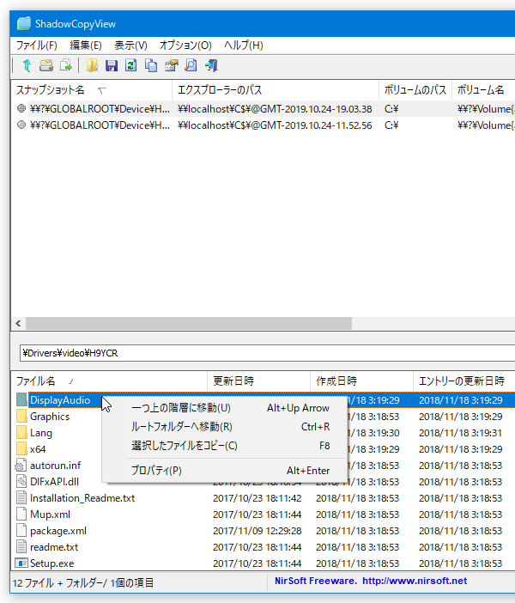Click the exit door toolbar icon

211,66
